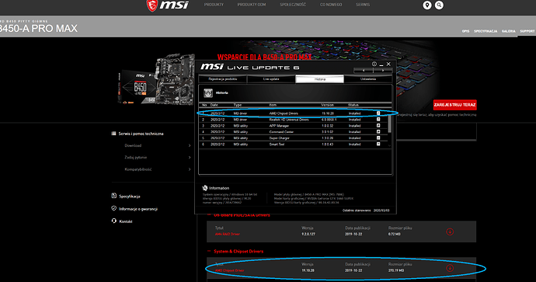Switch to Ustawienia tab
536x282 pixels.
pyautogui.click(x=368, y=79)
